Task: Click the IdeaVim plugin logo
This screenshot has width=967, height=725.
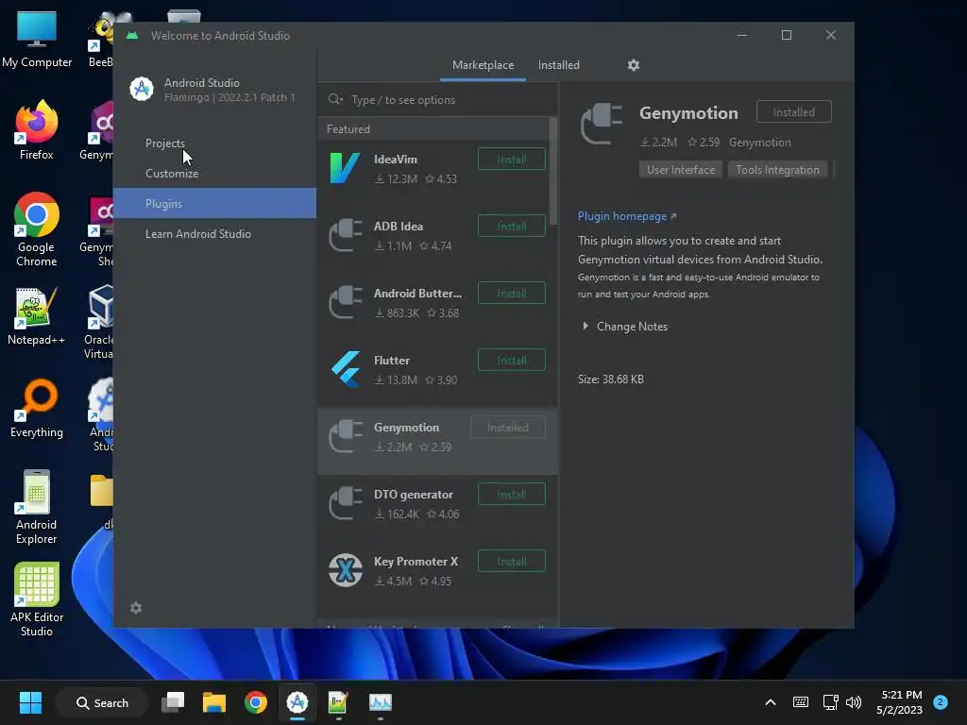Action: point(346,168)
